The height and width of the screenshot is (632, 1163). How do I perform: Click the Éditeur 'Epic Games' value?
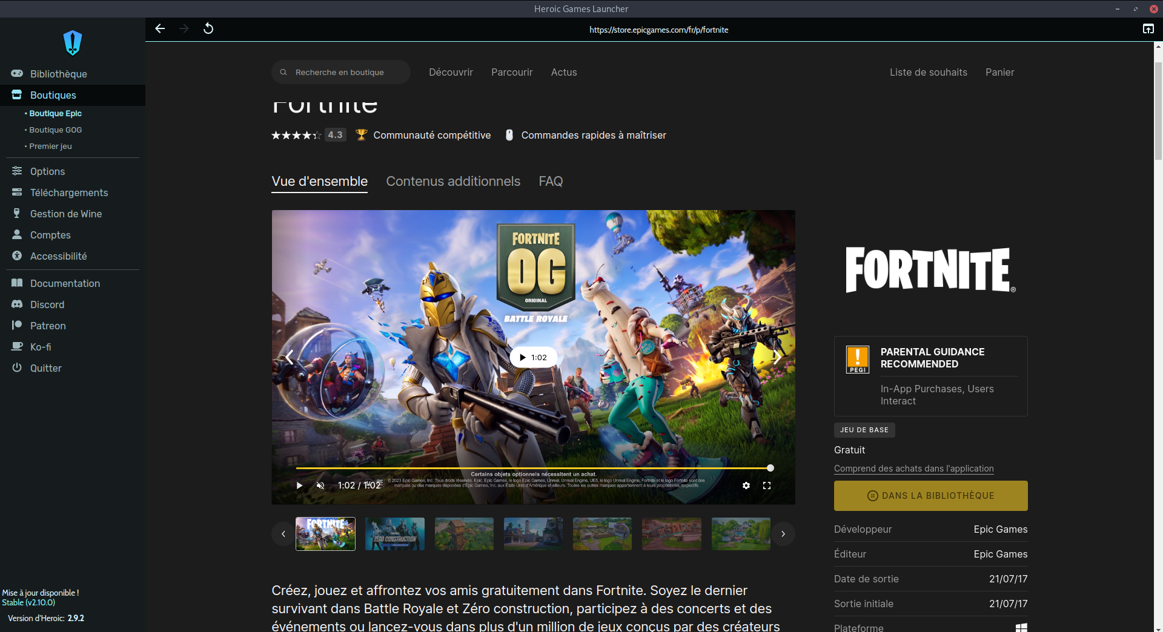point(1001,554)
